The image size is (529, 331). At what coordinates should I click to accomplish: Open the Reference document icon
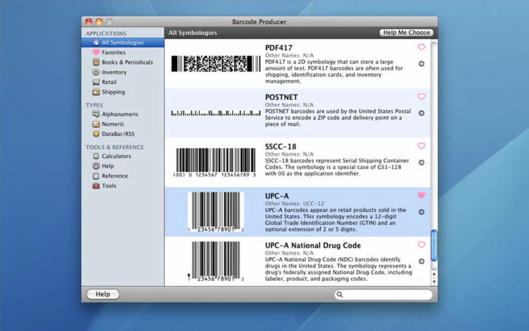pos(96,176)
